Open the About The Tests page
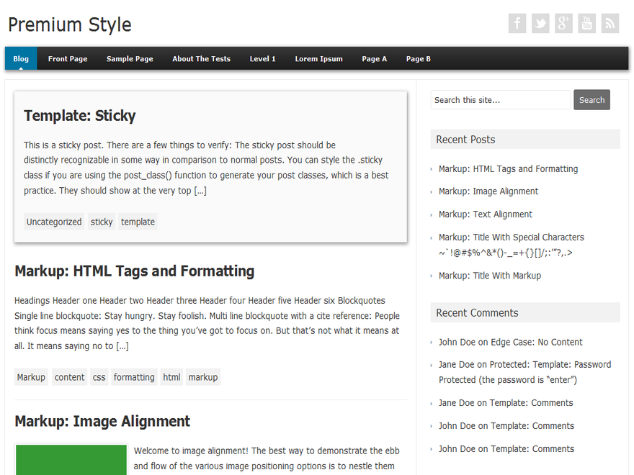This screenshot has height=475, width=634. point(201,58)
